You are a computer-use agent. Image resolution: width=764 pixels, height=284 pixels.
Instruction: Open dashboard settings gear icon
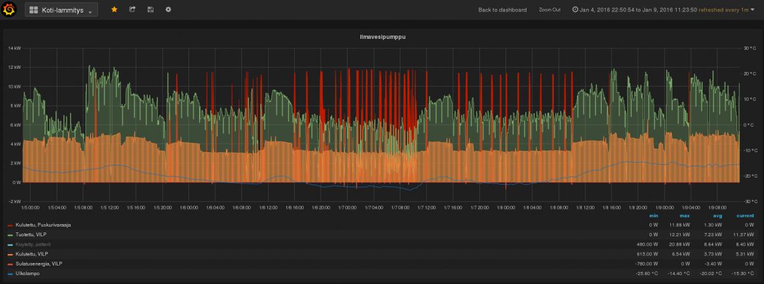click(x=168, y=10)
